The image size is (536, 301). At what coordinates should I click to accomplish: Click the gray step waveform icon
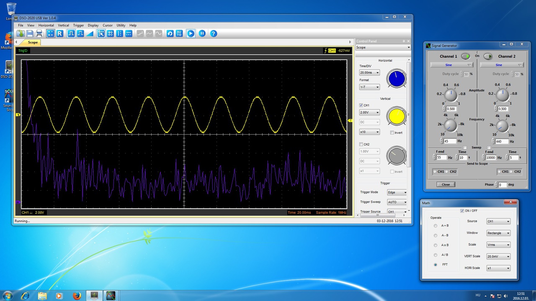pyautogui.click(x=140, y=33)
